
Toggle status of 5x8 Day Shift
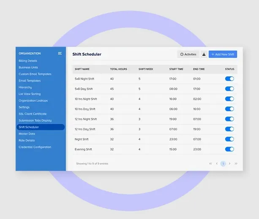pos(229,89)
